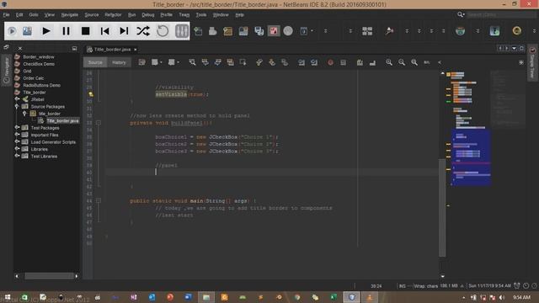
Task: Click the blue minimap viewport region
Action: pyautogui.click(x=471, y=157)
